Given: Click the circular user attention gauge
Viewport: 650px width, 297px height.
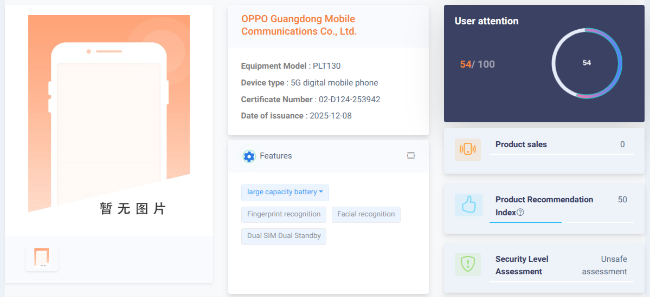Looking at the screenshot, I should click(x=587, y=63).
